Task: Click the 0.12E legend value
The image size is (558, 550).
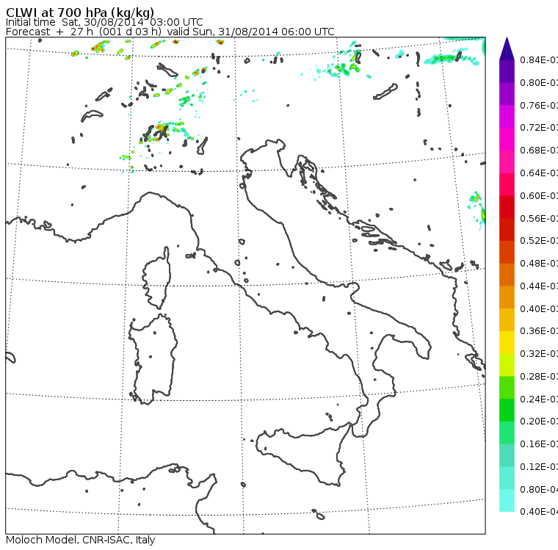Action: point(539,466)
